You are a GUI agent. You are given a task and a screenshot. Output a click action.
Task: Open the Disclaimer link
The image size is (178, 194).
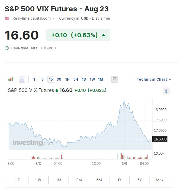click(101, 18)
